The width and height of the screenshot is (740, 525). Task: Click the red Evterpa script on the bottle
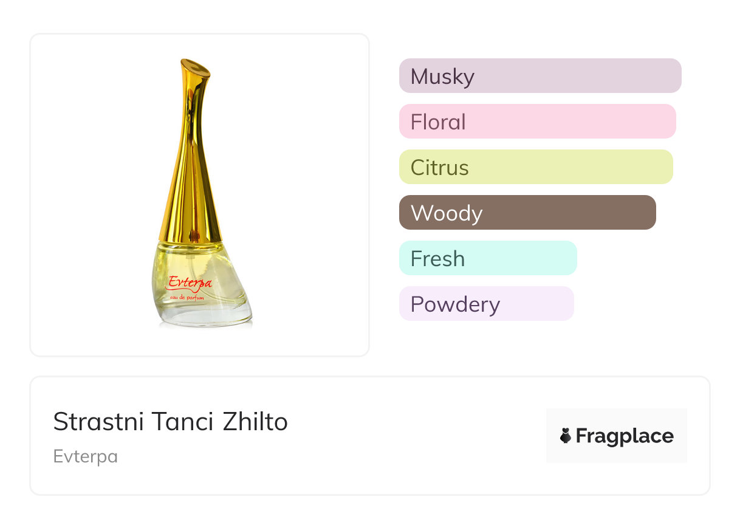[190, 282]
